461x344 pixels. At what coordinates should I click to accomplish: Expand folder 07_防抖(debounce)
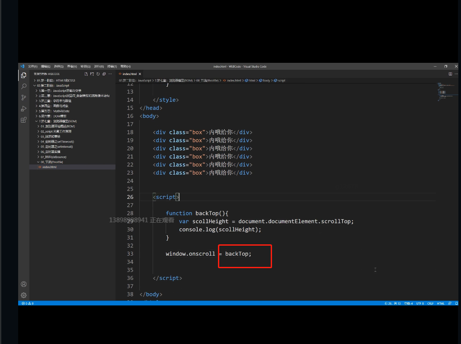[72, 157]
